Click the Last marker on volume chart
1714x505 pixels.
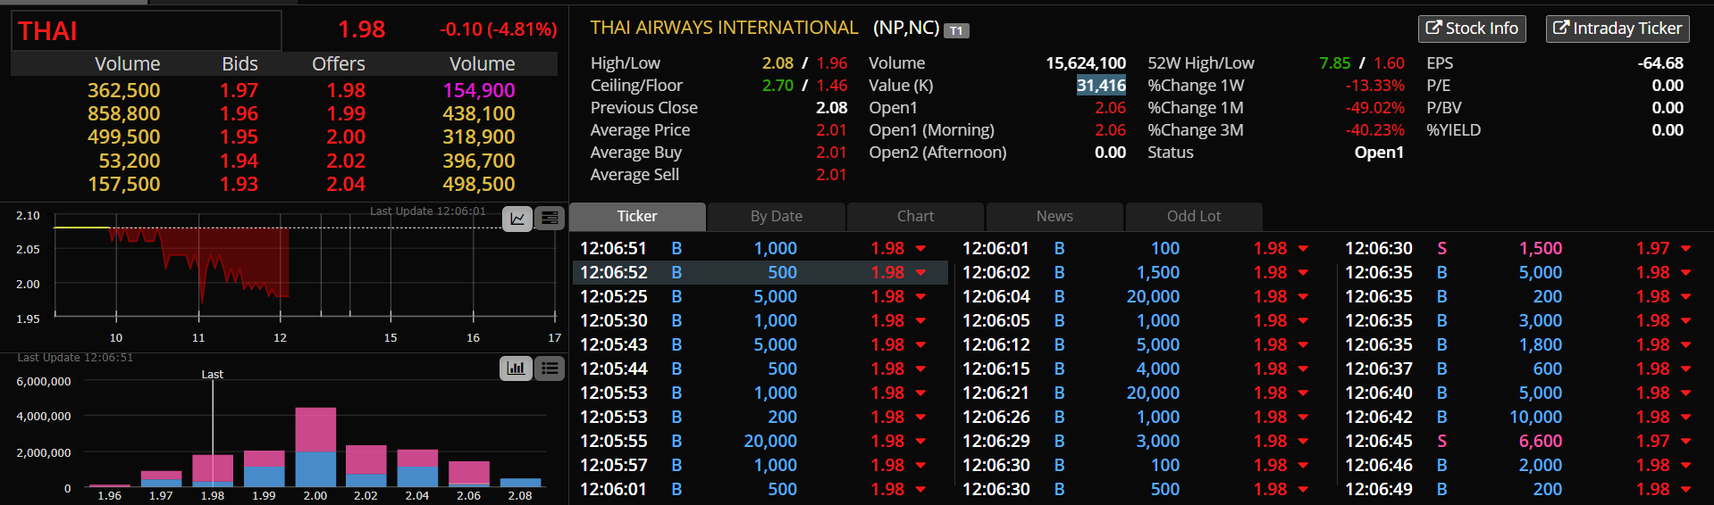212,375
